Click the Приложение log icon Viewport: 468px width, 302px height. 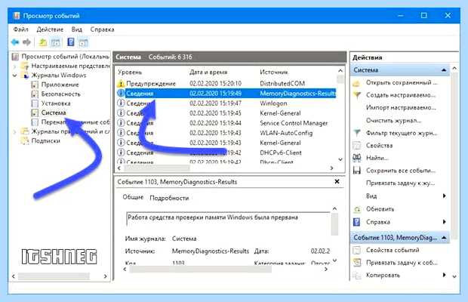pos(35,85)
